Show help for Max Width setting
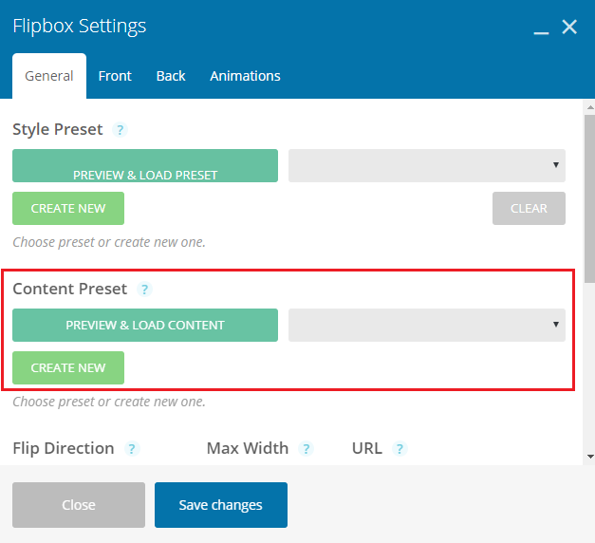Image resolution: width=595 pixels, height=543 pixels. pos(306,449)
